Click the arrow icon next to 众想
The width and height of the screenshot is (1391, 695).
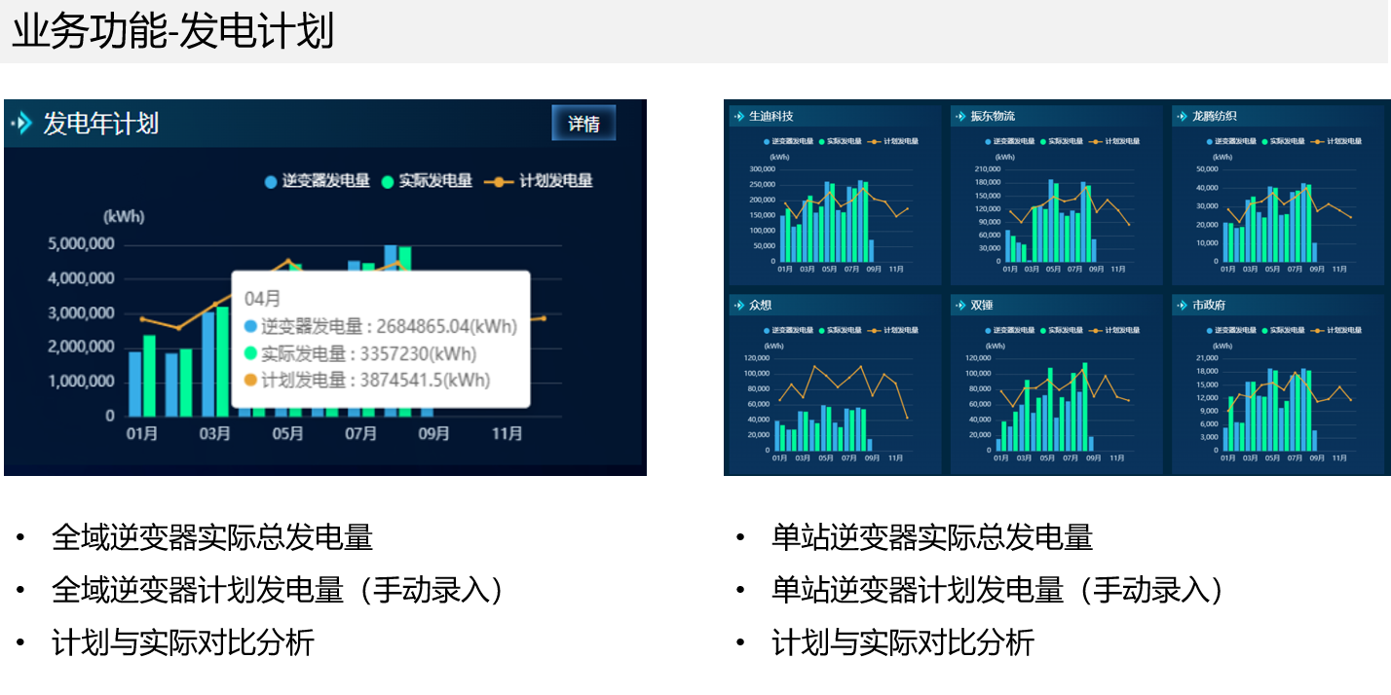point(738,305)
